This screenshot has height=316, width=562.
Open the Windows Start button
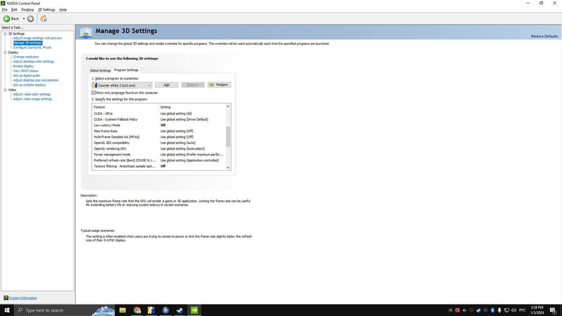(7, 310)
